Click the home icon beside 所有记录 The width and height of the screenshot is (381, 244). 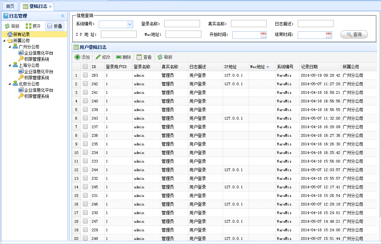(10, 34)
